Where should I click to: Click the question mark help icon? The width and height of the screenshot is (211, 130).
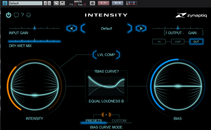click(x=22, y=15)
